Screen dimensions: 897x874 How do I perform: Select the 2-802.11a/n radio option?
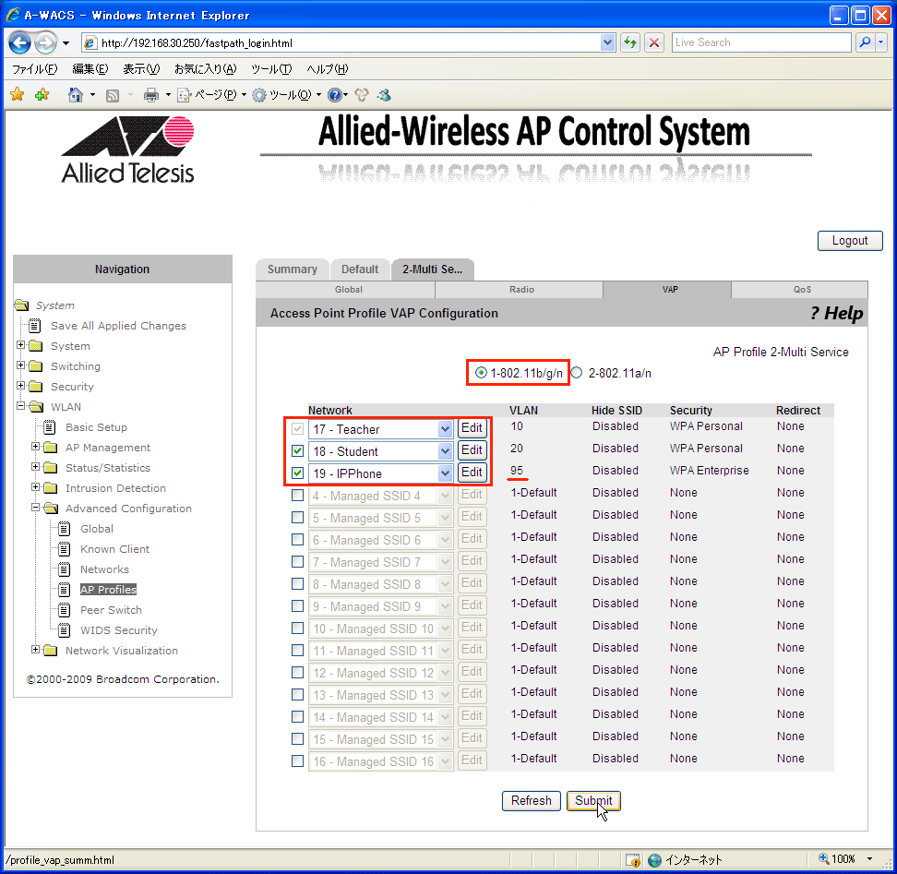coord(577,373)
